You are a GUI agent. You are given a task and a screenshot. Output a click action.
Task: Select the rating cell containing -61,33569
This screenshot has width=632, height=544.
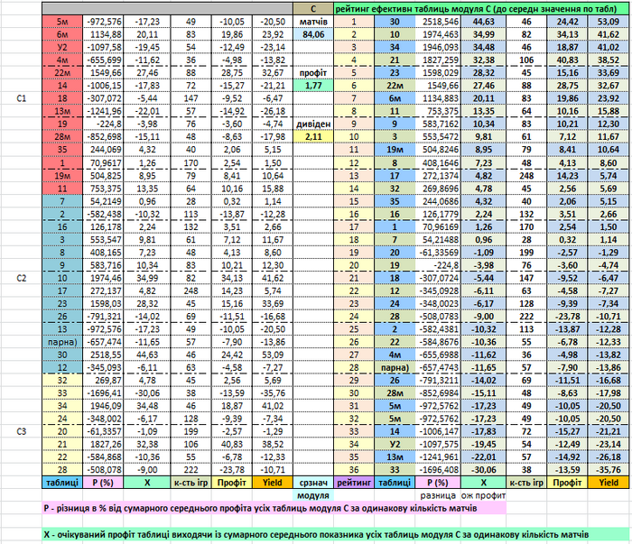(438, 253)
